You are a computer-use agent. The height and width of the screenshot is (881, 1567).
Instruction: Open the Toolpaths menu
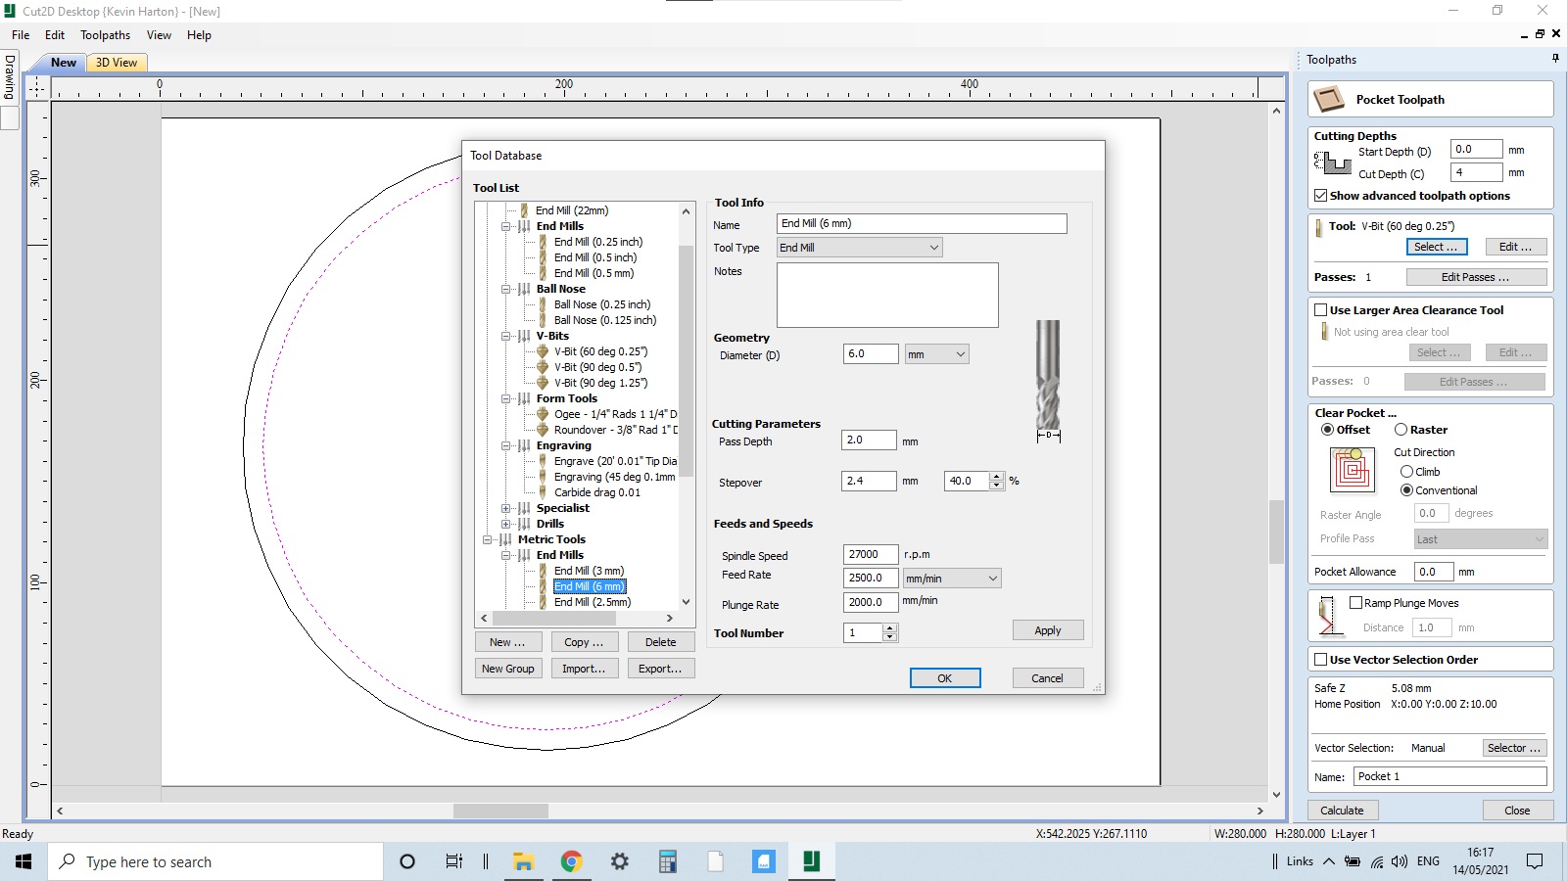pos(105,35)
